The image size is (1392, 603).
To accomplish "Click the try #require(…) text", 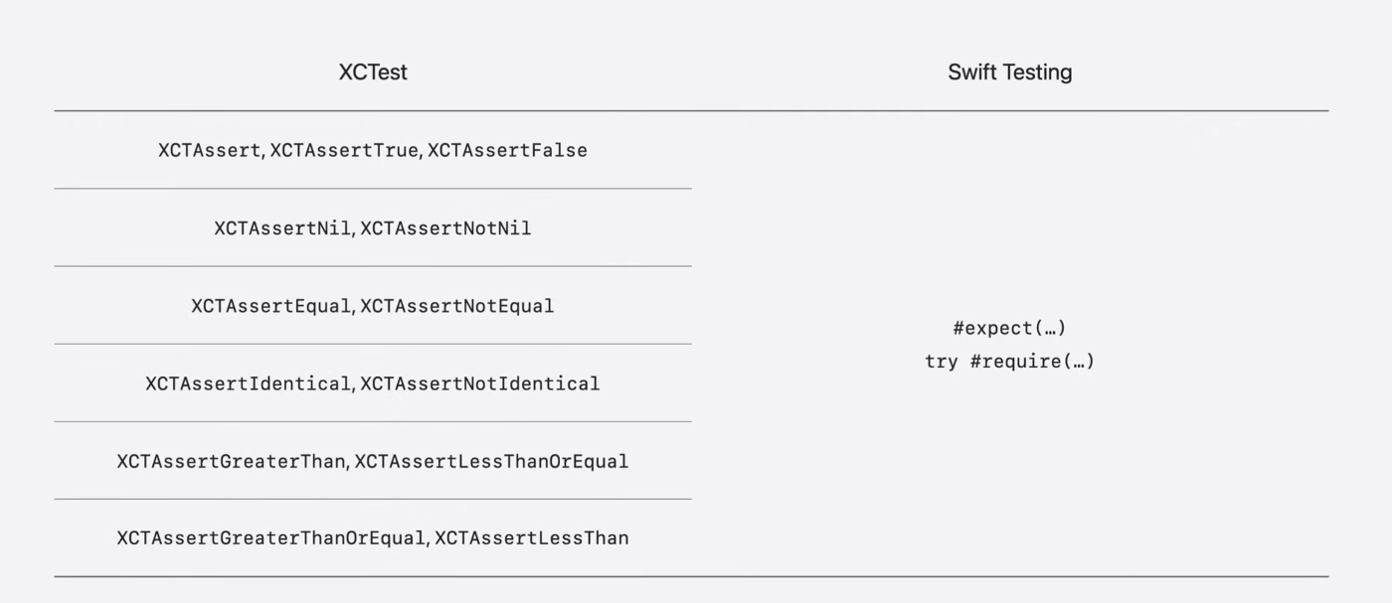I will pyautogui.click(x=1009, y=362).
